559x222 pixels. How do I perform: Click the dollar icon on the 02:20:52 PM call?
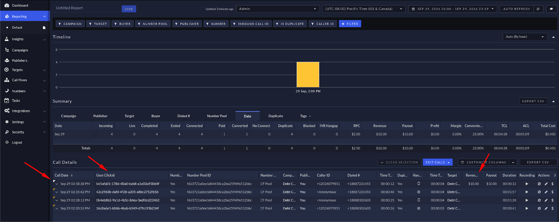point(552,208)
